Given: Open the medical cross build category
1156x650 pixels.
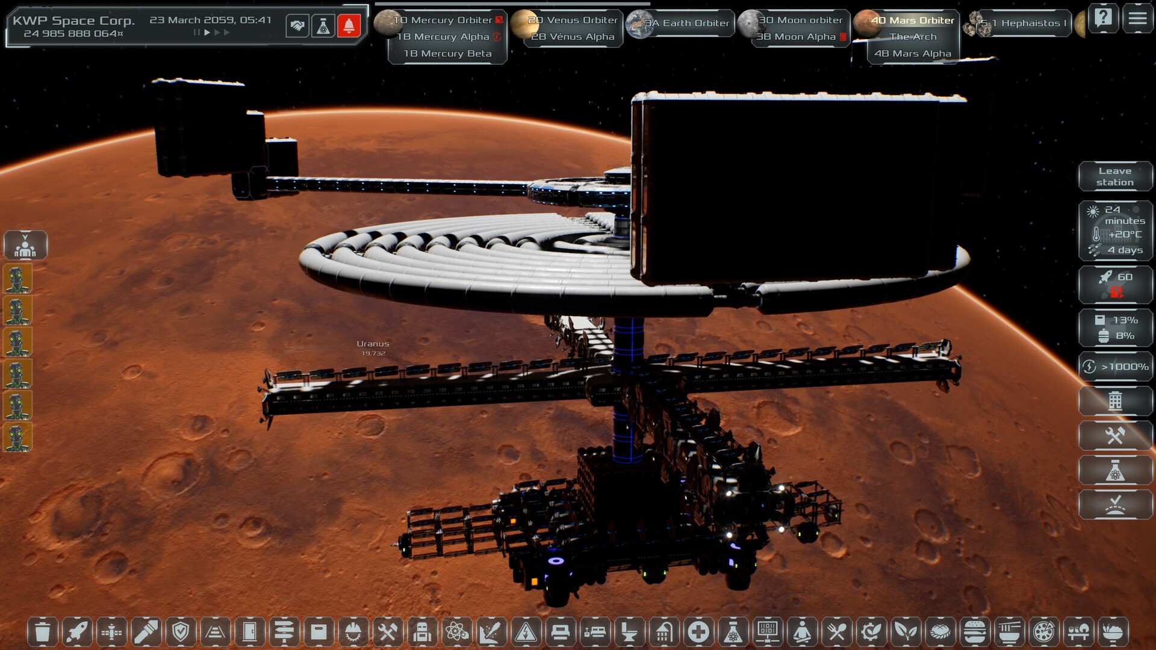Looking at the screenshot, I should tap(697, 632).
